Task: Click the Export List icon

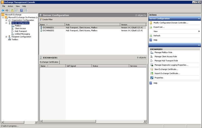Action: [x=151, y=27]
